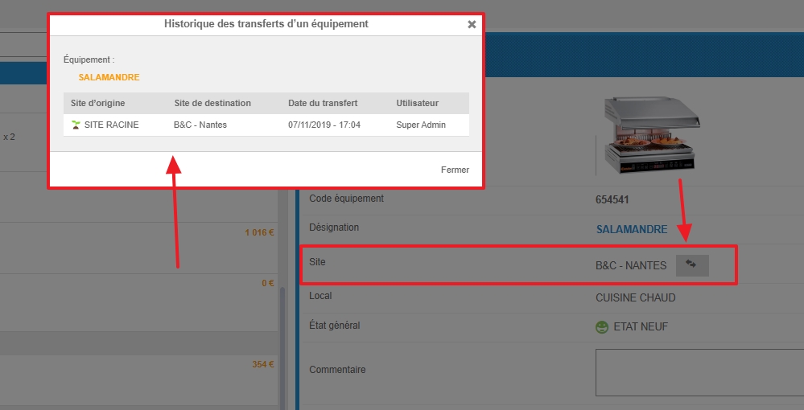
Task: Click the 1 016 € amount
Action: click(x=259, y=232)
